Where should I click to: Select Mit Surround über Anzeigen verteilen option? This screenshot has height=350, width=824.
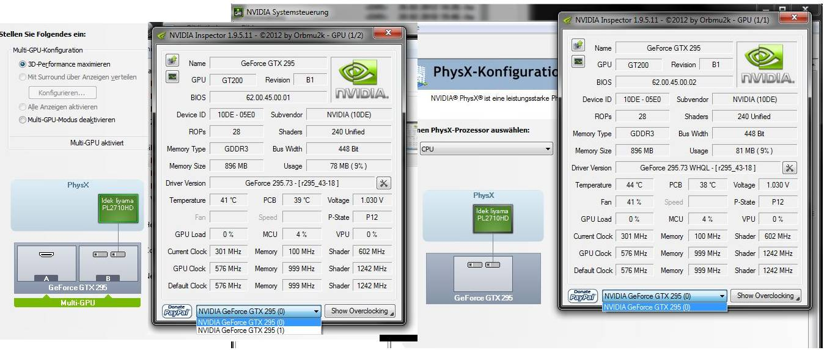[x=23, y=78]
